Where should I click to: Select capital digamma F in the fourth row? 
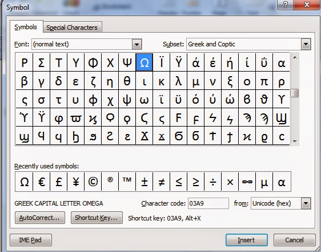pos(179,117)
